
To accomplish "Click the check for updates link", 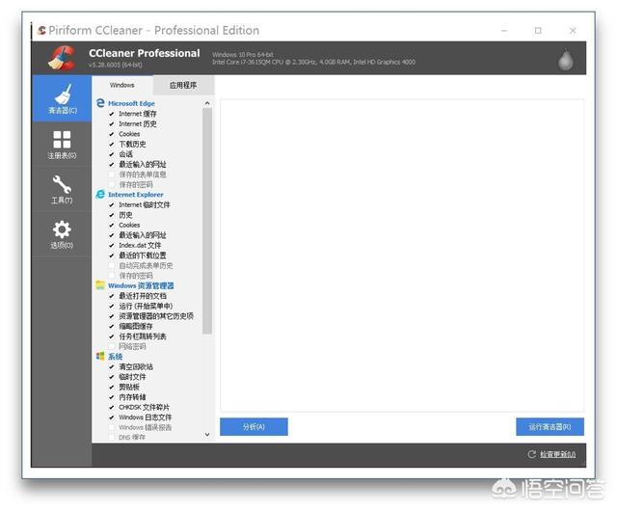I will click(557, 454).
